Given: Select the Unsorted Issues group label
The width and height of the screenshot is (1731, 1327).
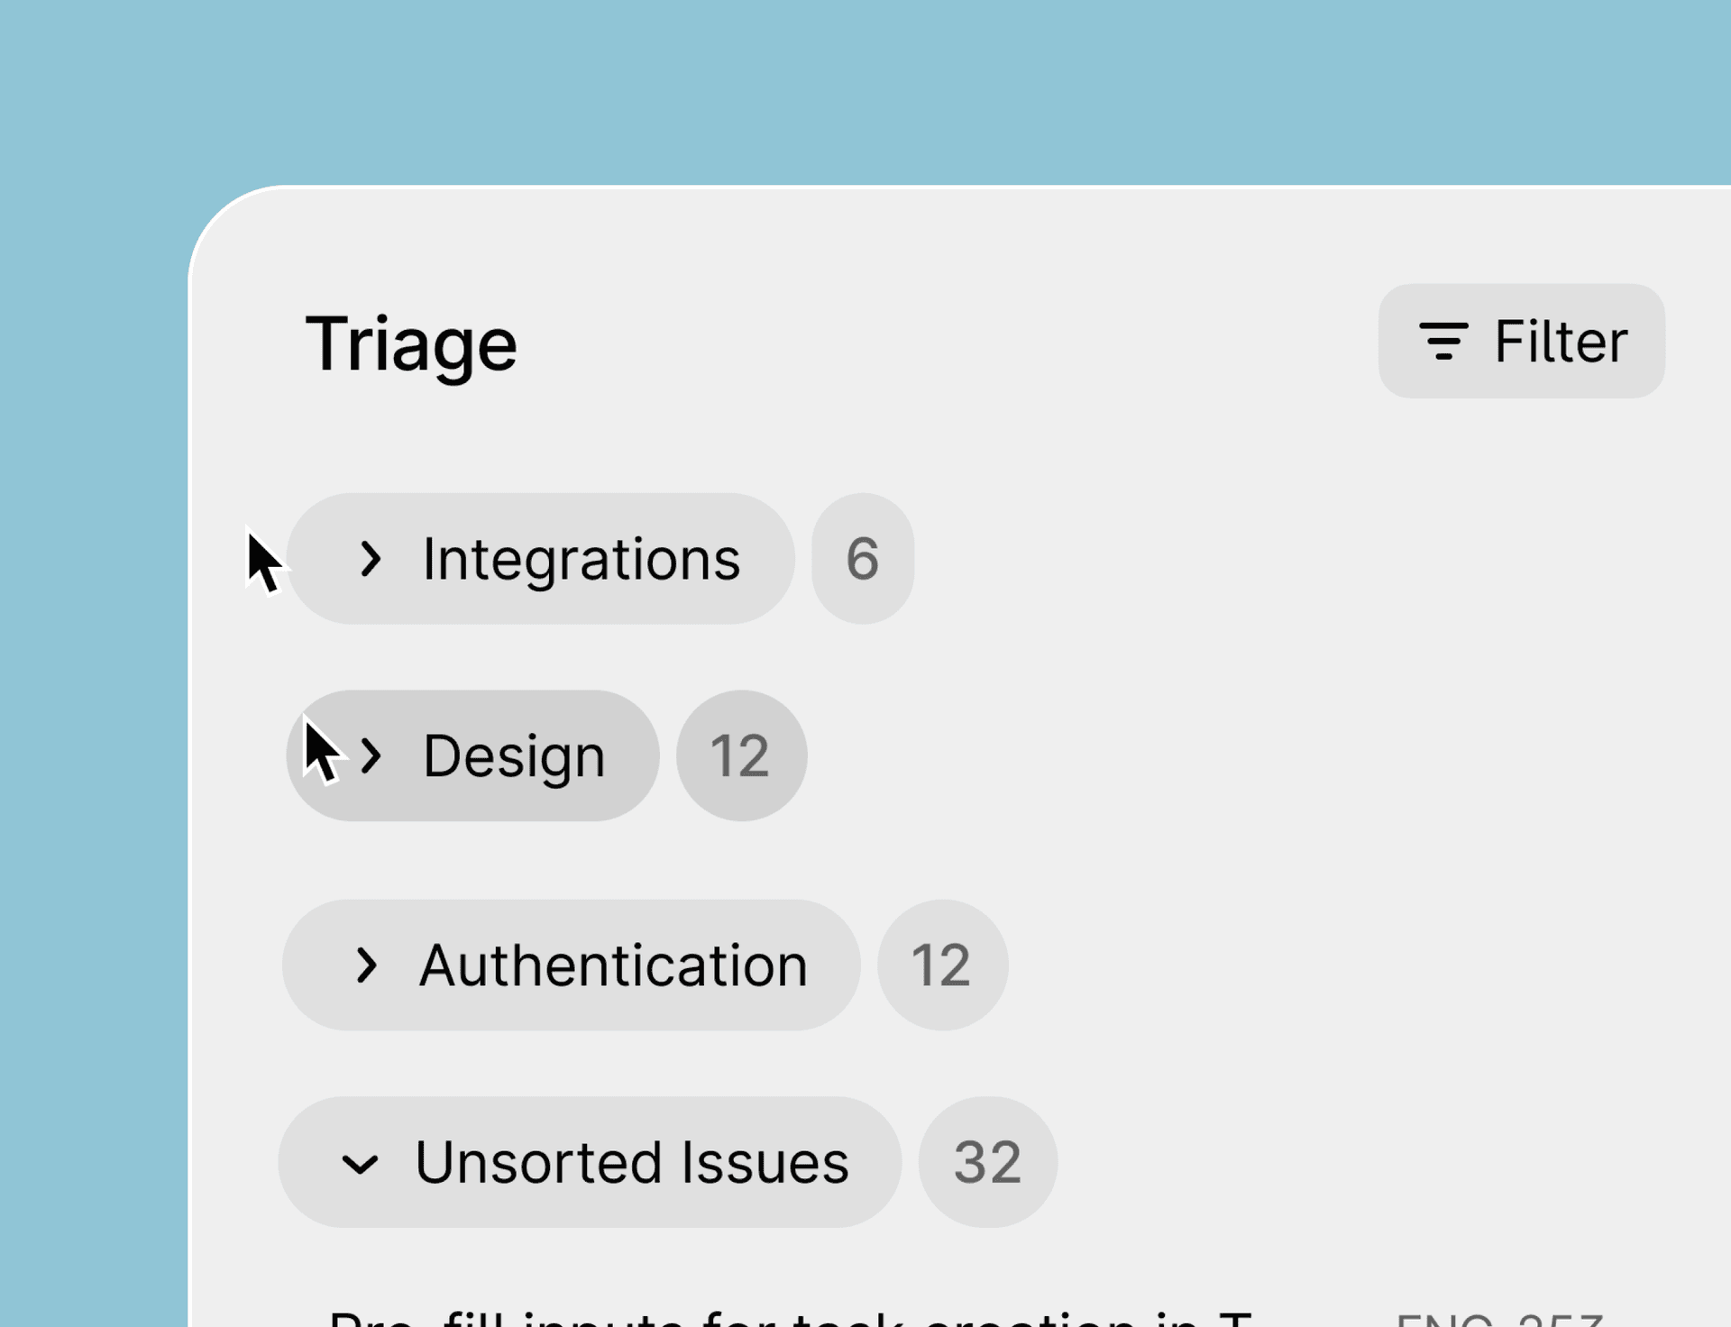Looking at the screenshot, I should (631, 1163).
